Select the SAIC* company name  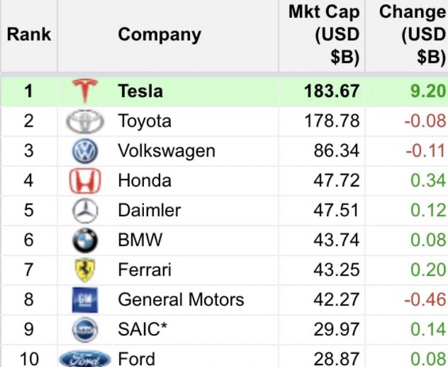click(x=142, y=329)
